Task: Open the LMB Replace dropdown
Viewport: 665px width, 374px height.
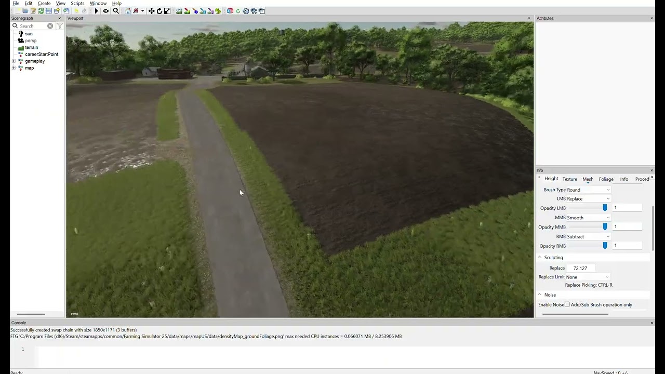Action: [589, 199]
